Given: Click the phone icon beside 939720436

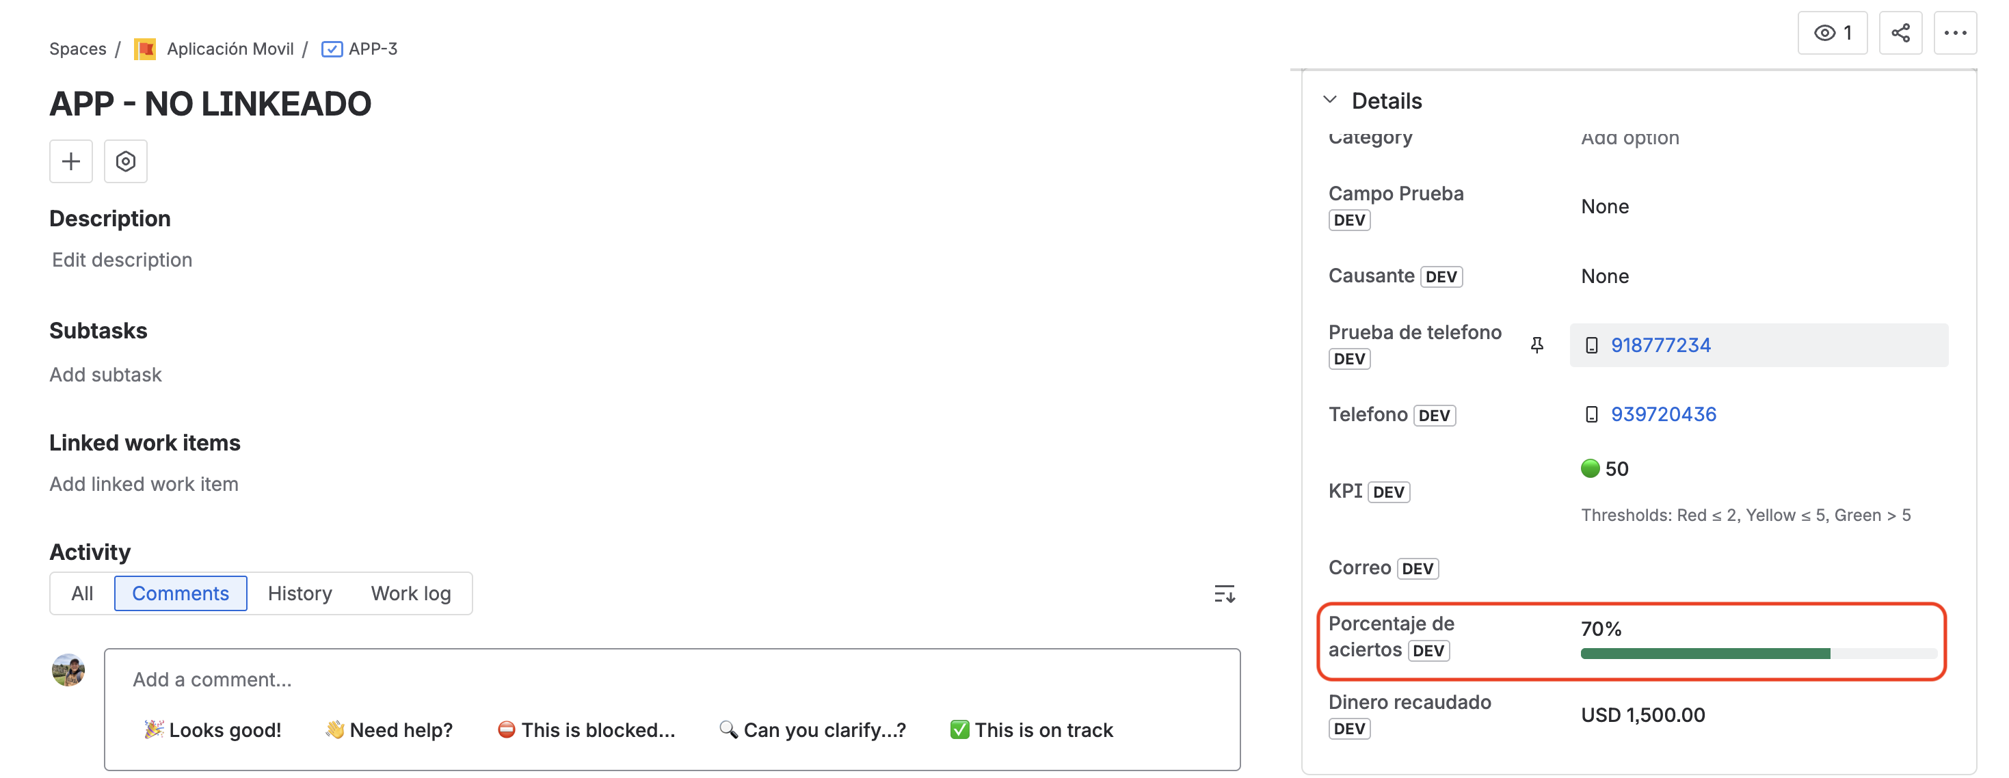Looking at the screenshot, I should coord(1592,415).
